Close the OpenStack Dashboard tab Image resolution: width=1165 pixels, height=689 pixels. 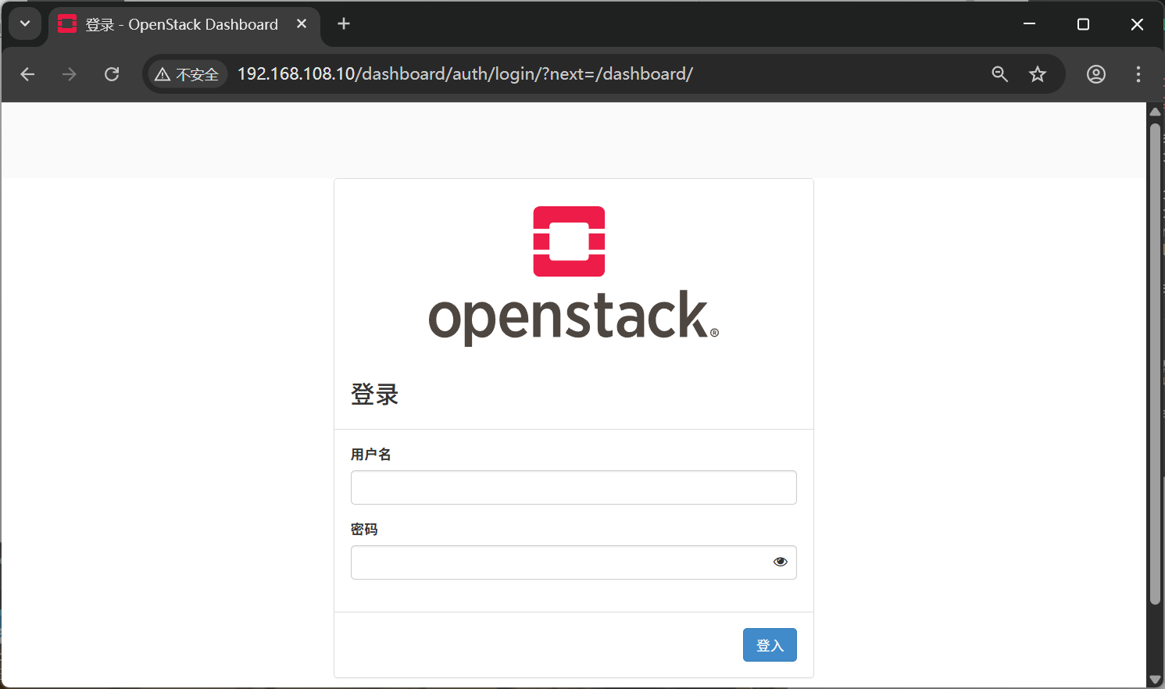[x=302, y=24]
